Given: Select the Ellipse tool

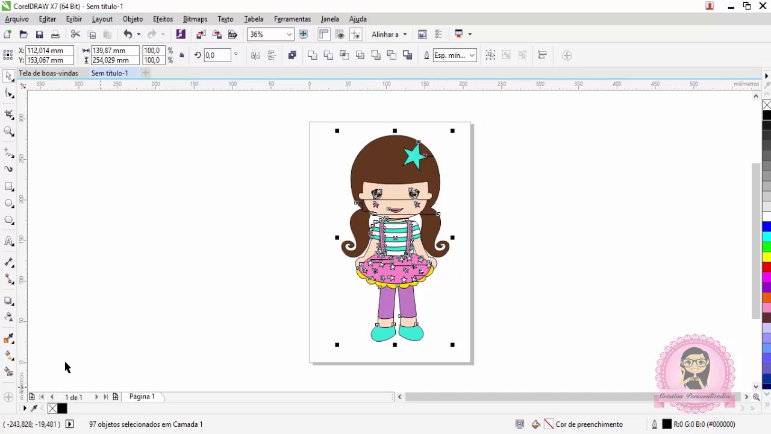Looking at the screenshot, I should click(8, 204).
